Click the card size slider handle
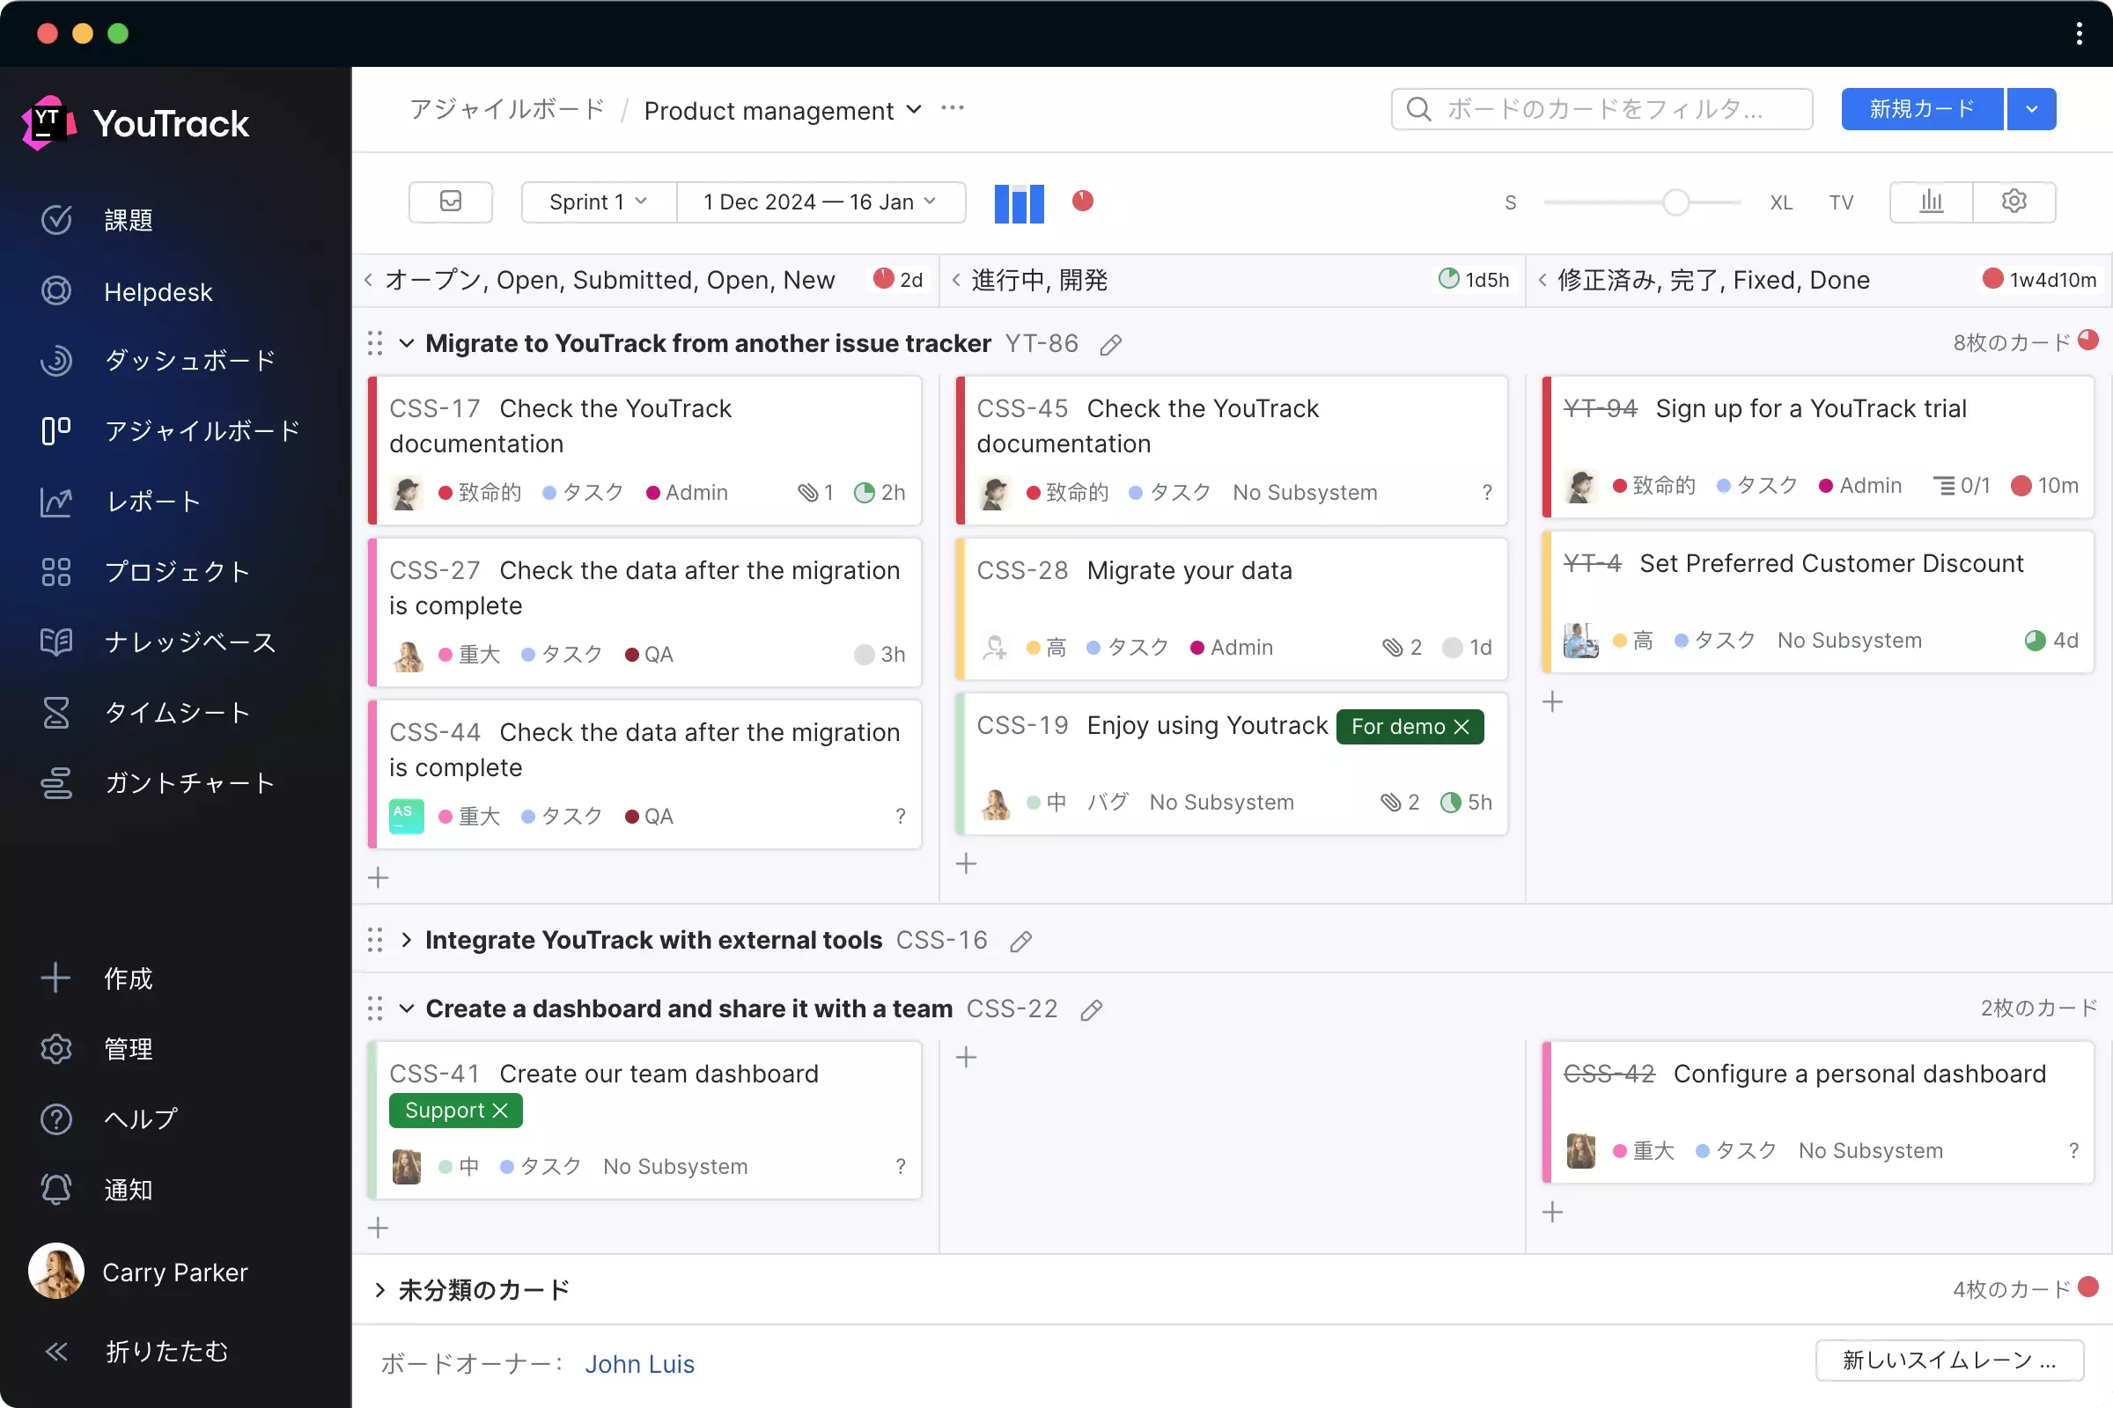Viewport: 2113px width, 1408px height. click(1675, 202)
